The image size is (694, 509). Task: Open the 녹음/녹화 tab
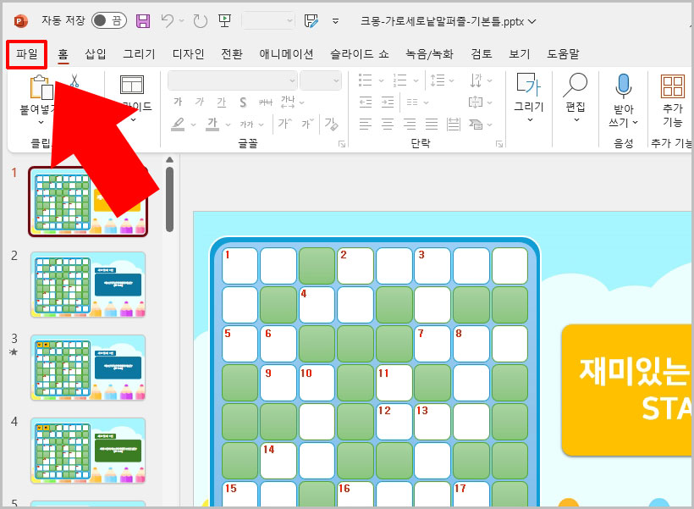(x=429, y=54)
